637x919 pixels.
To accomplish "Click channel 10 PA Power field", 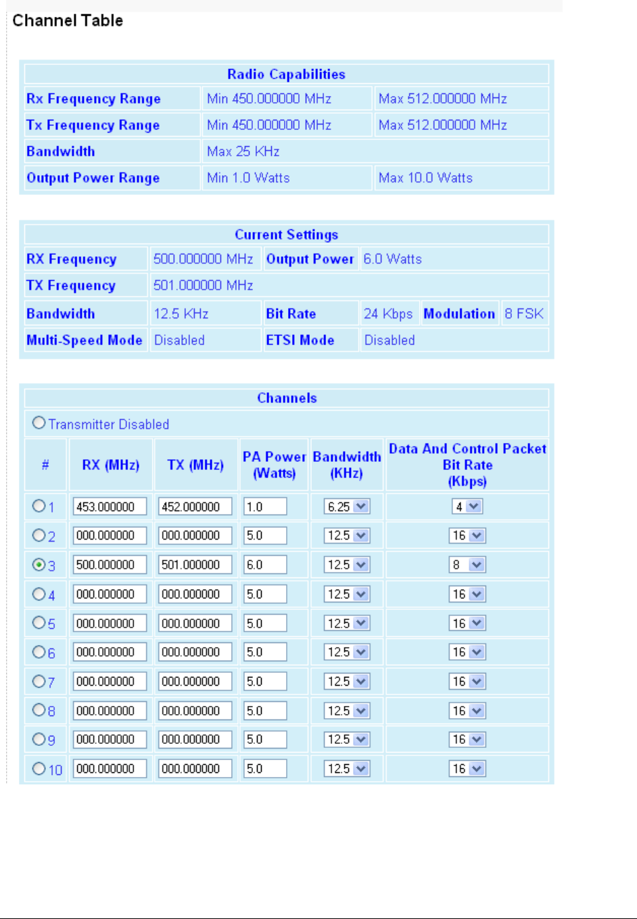I will click(265, 769).
